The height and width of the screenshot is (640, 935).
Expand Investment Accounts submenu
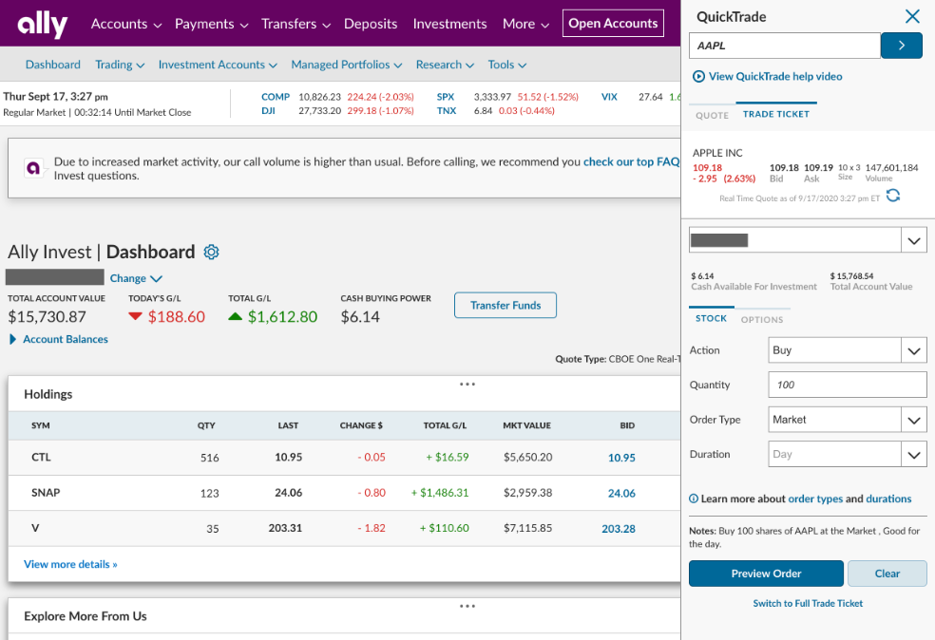(x=218, y=65)
